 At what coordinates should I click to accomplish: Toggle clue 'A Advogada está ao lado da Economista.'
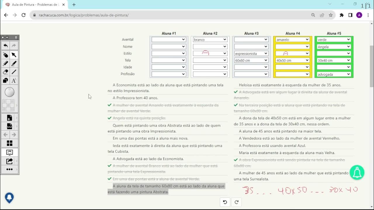click(x=167, y=159)
